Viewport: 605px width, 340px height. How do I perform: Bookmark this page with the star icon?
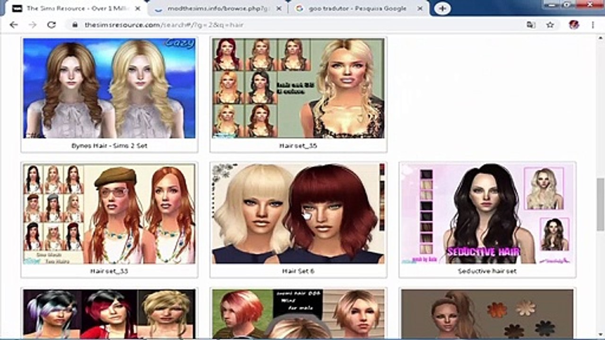pos(550,25)
